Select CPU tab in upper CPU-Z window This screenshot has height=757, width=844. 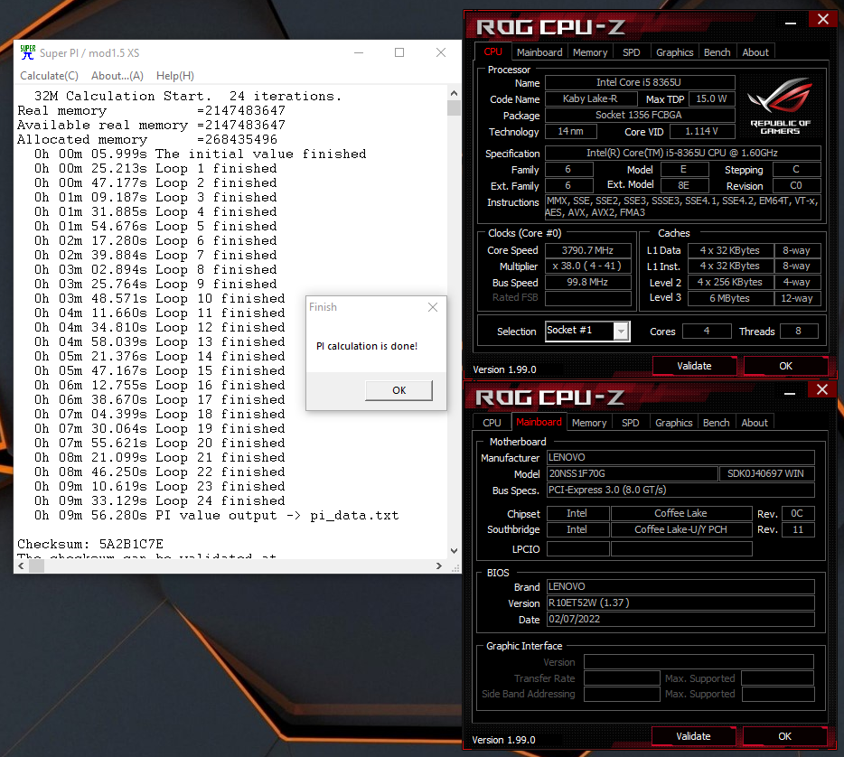493,51
